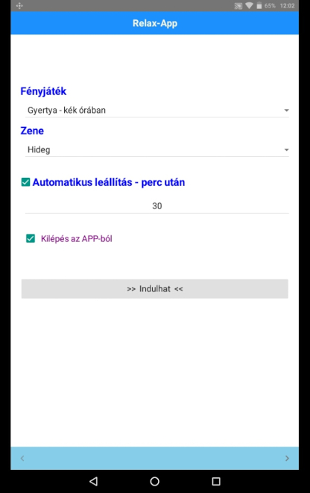Tap the Relax-App title header
Screen dimensions: 310x493
tap(155, 23)
